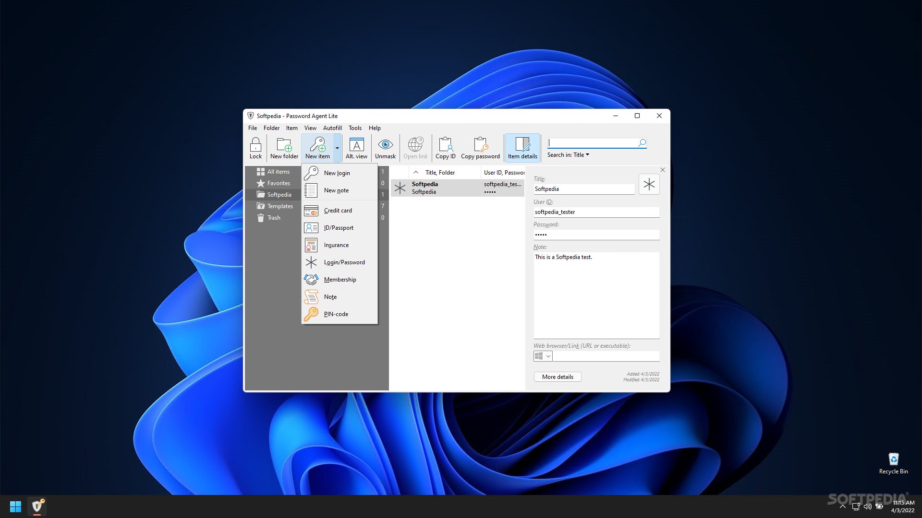Click into the Web browser/Link URL field
This screenshot has height=518, width=922.
click(x=606, y=356)
